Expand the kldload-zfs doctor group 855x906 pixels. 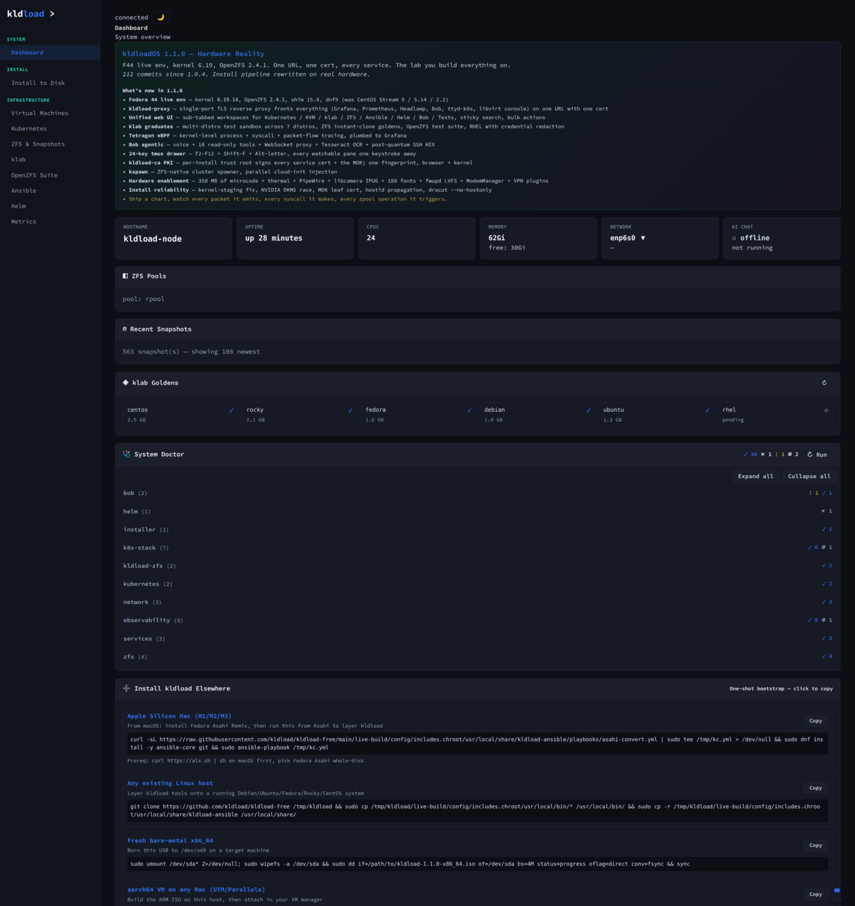[478, 566]
